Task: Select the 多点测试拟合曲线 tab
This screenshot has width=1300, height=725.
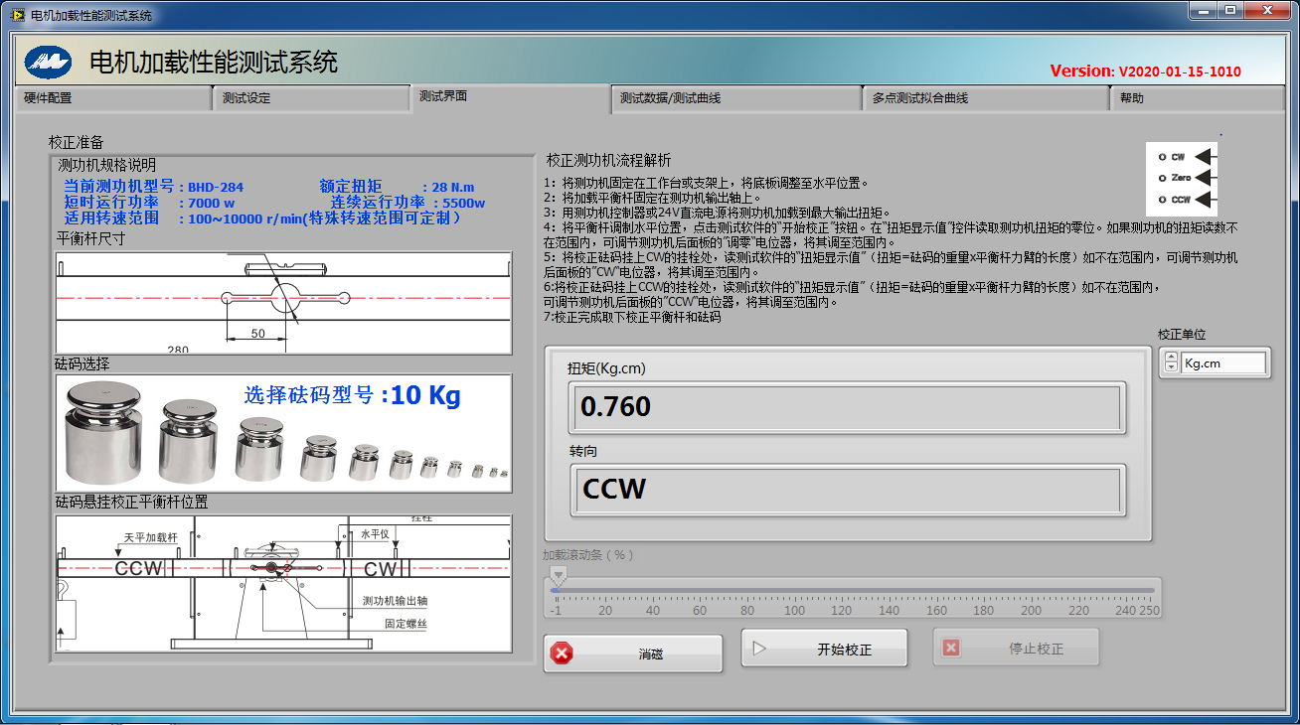Action: click(x=984, y=98)
